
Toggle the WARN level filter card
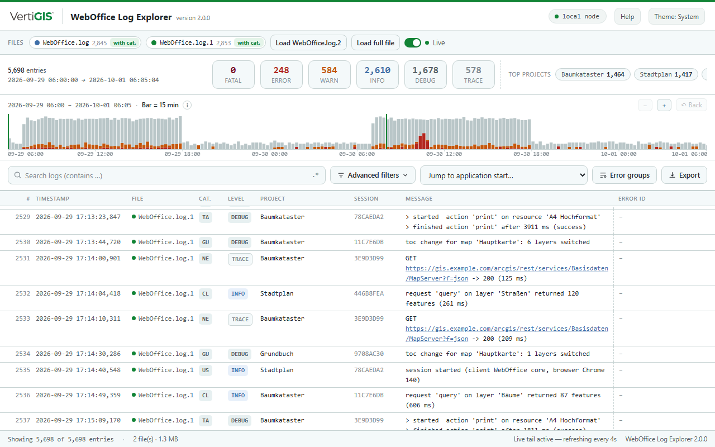click(330, 74)
